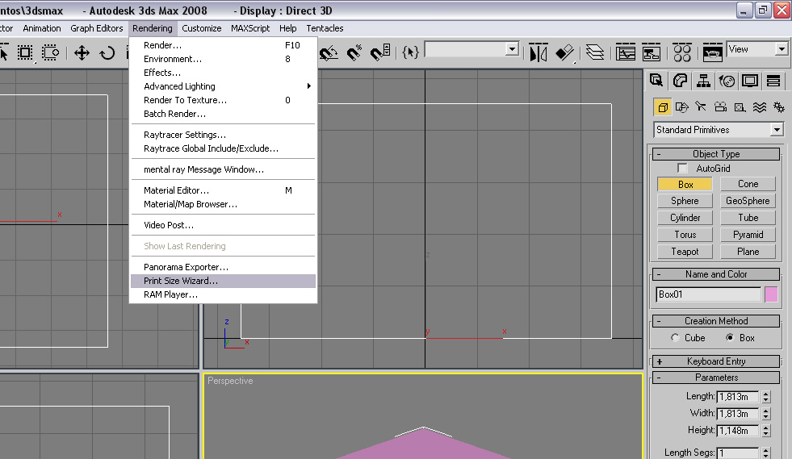Click the Sphere primitive button

click(685, 201)
